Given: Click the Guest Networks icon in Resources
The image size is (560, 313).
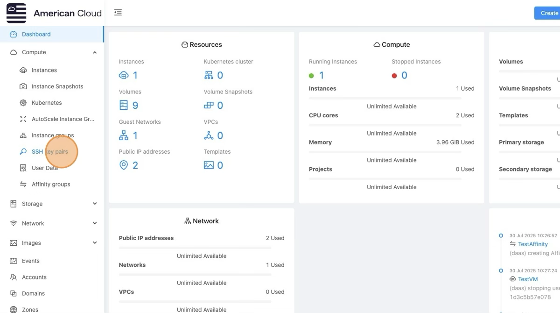Looking at the screenshot, I should point(124,135).
